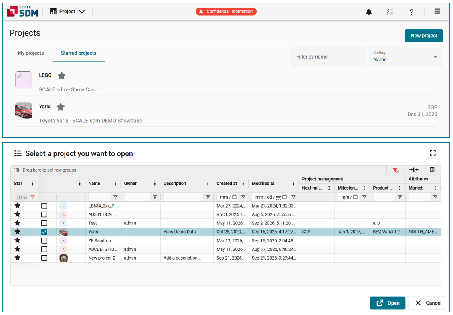This screenshot has width=453, height=315.
Task: Click the Confidential information badge
Action: [226, 12]
